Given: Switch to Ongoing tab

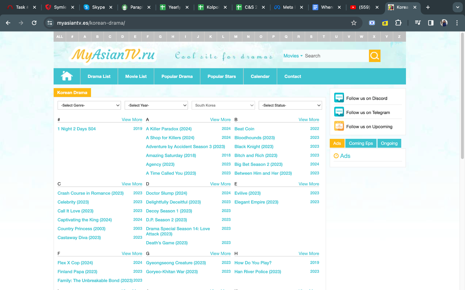Looking at the screenshot, I should click(389, 143).
